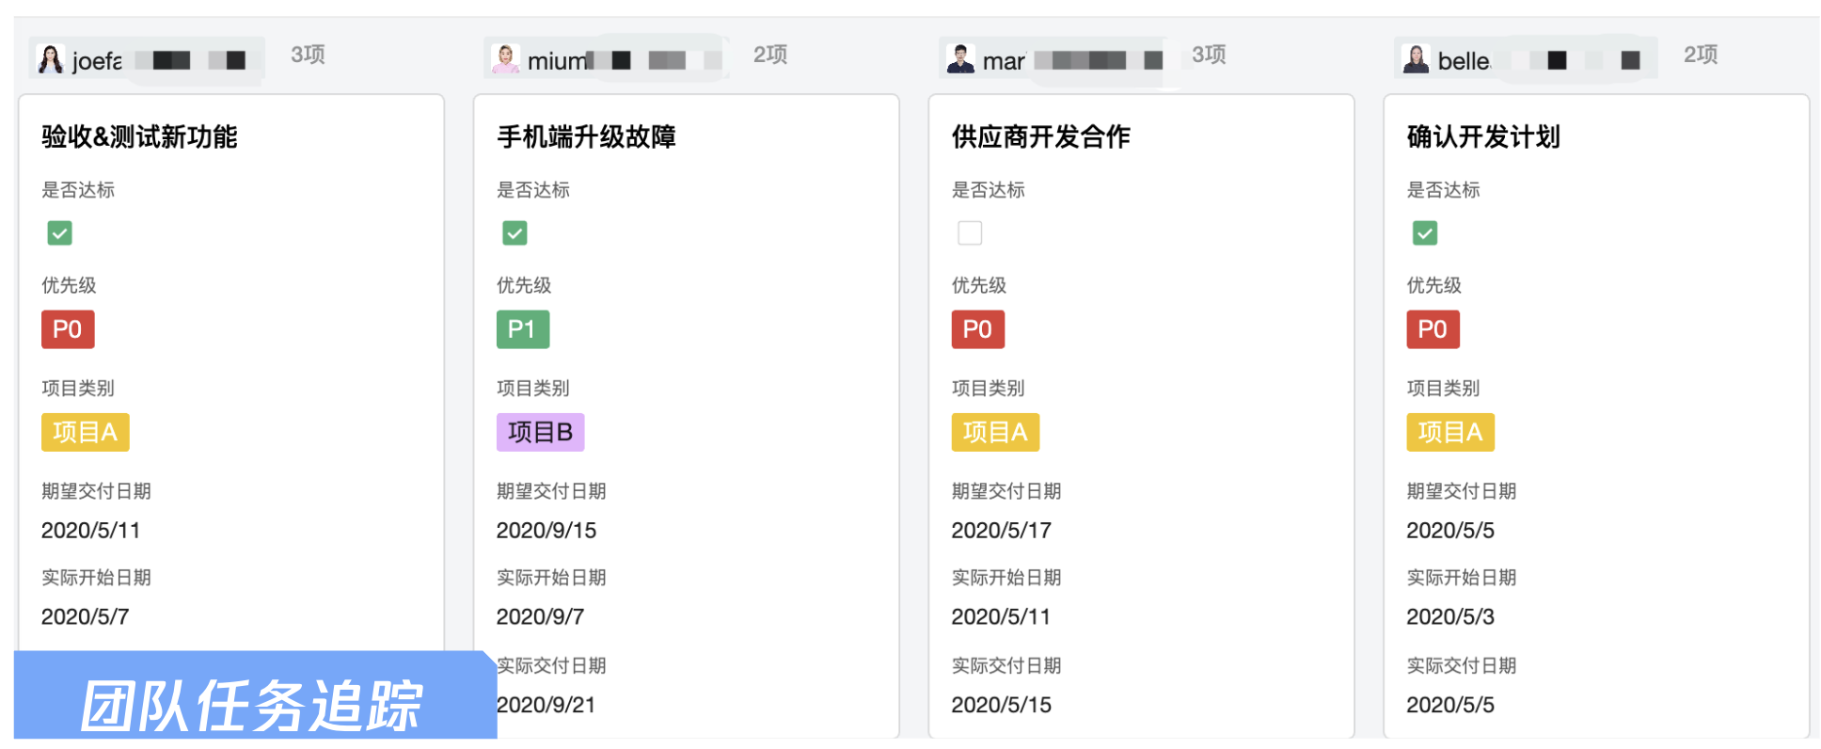Check the empty 是否达标 box on 供应商开发合作
The width and height of the screenshot is (1821, 749).
click(970, 233)
